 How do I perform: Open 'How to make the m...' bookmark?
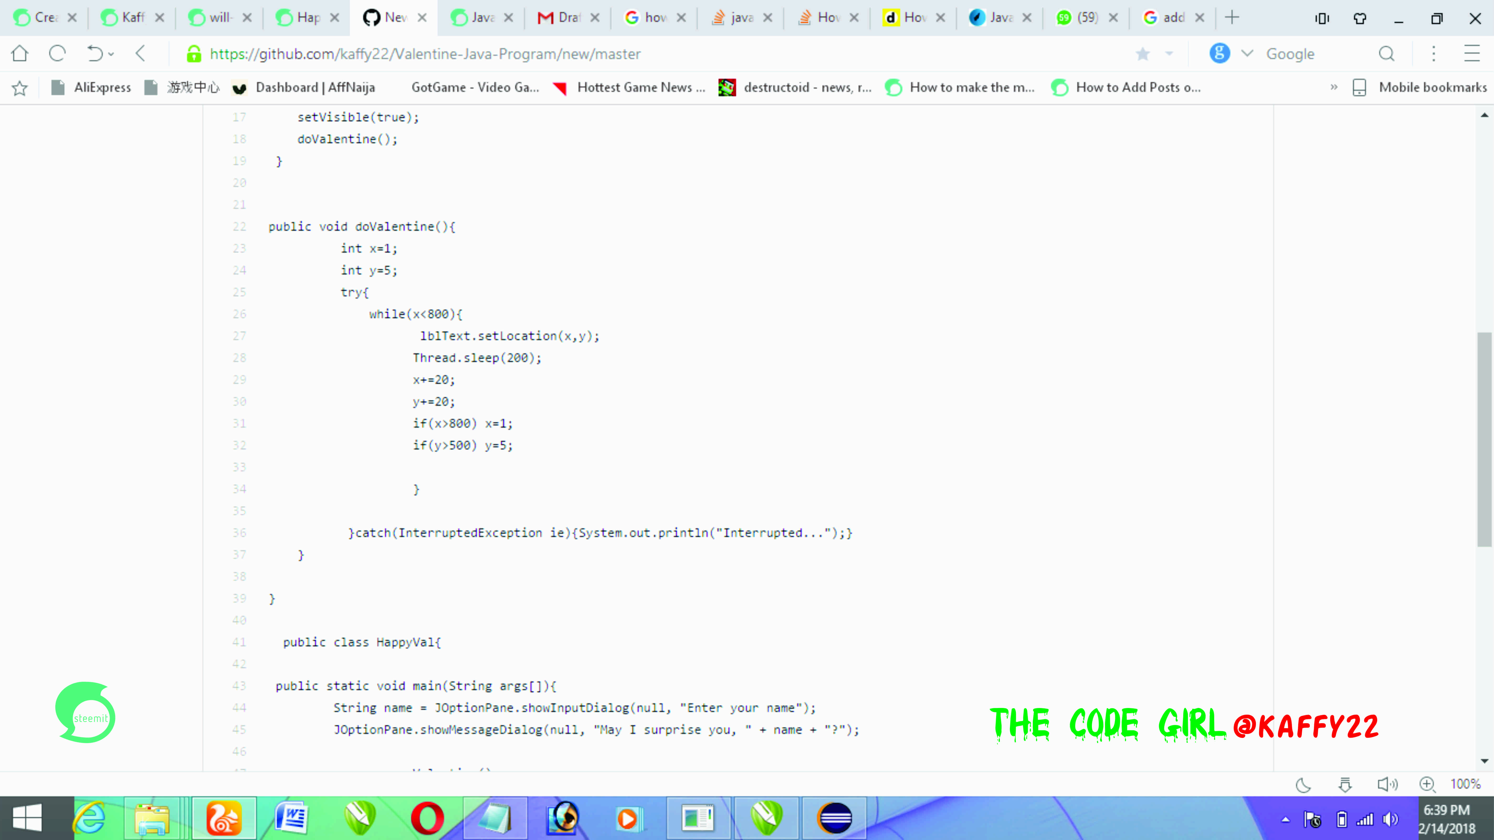[x=960, y=88]
